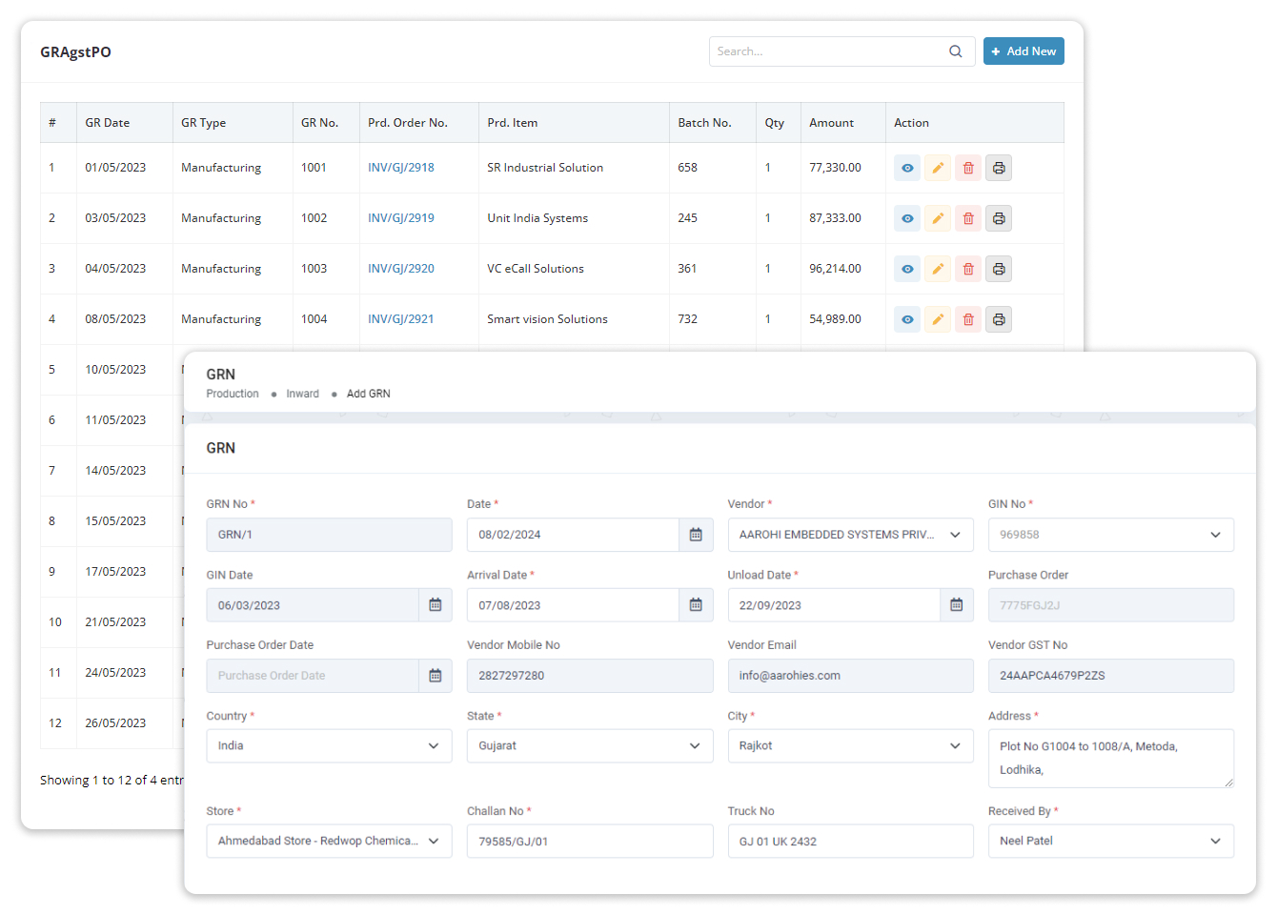Open the Purchase Order Date calendar picker
Screen dimensions: 1277x915
[436, 676]
